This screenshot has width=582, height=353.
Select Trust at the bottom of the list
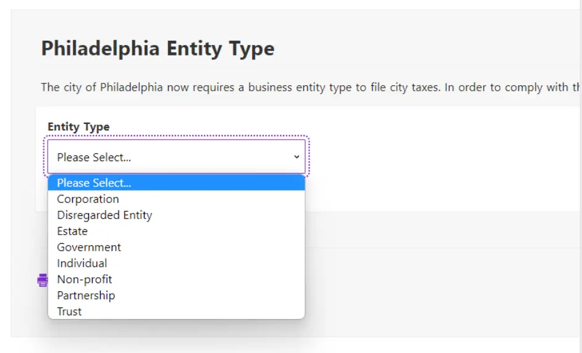[69, 311]
